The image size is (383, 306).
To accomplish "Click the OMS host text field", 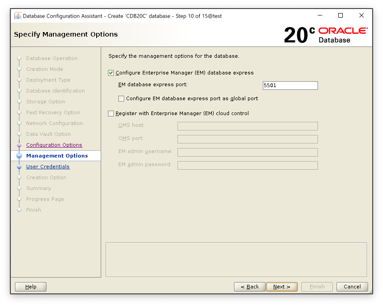I will [248, 126].
